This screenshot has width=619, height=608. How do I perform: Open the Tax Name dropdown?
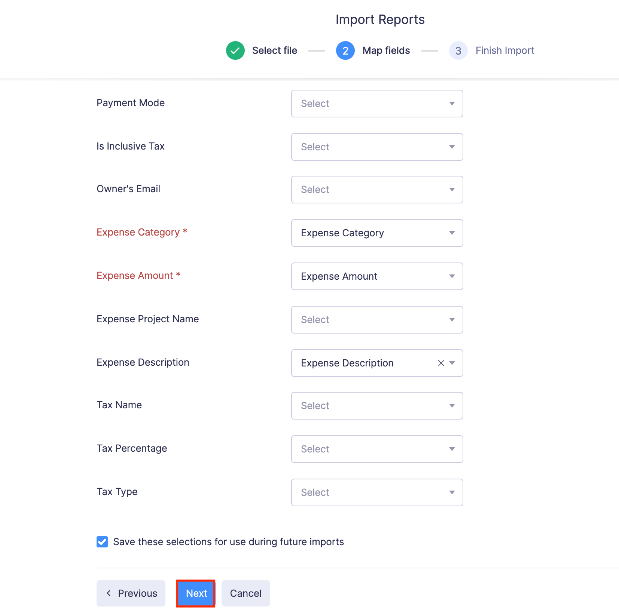pyautogui.click(x=377, y=406)
